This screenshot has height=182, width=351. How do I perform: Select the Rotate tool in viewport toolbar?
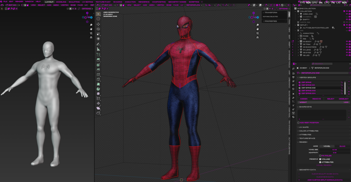click(x=98, y=29)
